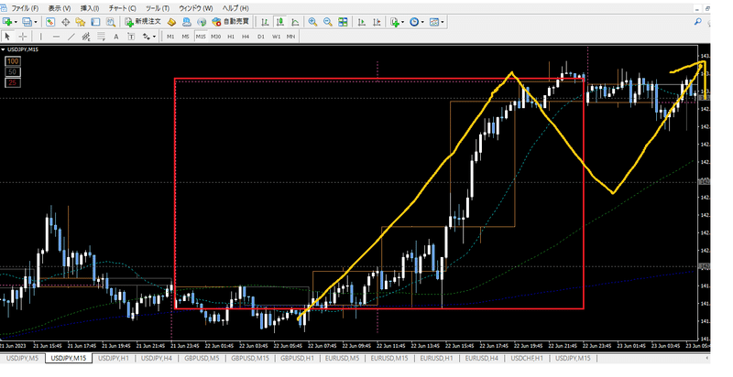Open the ツール (T) menu

(158, 8)
